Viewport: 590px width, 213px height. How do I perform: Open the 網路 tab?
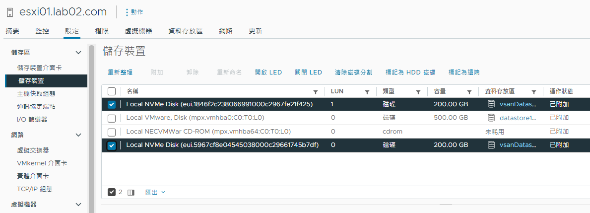pyautogui.click(x=226, y=31)
